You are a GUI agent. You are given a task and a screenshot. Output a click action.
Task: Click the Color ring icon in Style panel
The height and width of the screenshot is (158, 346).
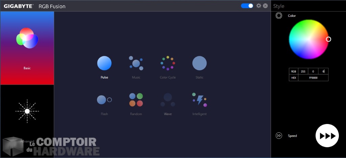click(279, 16)
